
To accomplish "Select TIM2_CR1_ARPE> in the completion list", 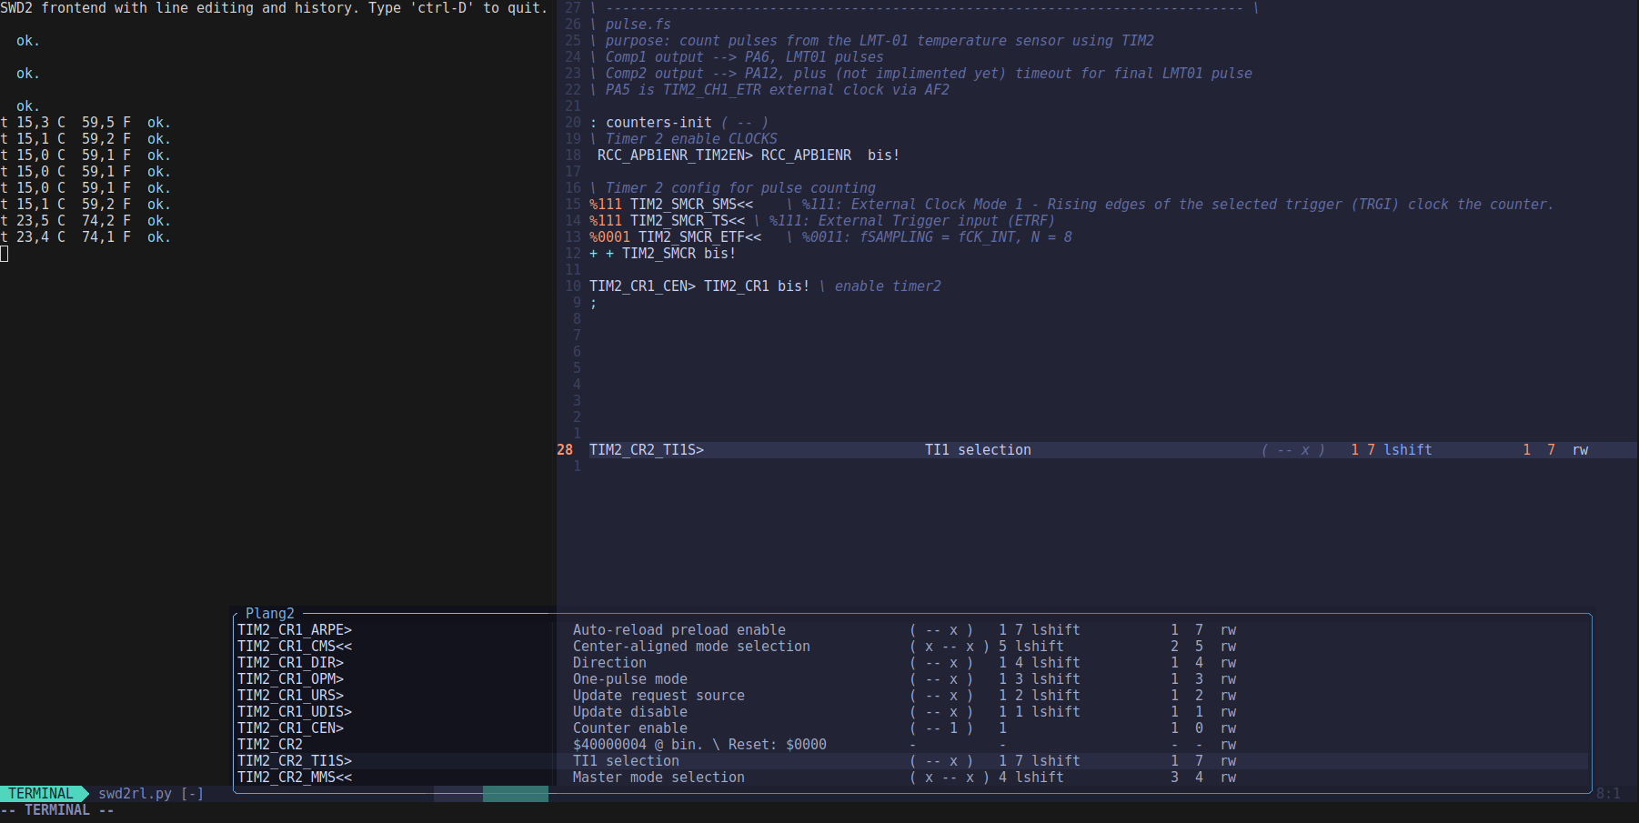I will click(x=295, y=630).
